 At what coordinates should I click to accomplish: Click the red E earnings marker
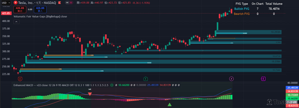(20, 79)
